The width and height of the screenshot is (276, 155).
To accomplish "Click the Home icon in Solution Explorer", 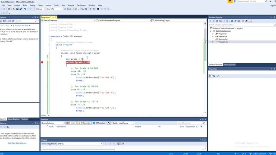I will click(x=217, y=21).
